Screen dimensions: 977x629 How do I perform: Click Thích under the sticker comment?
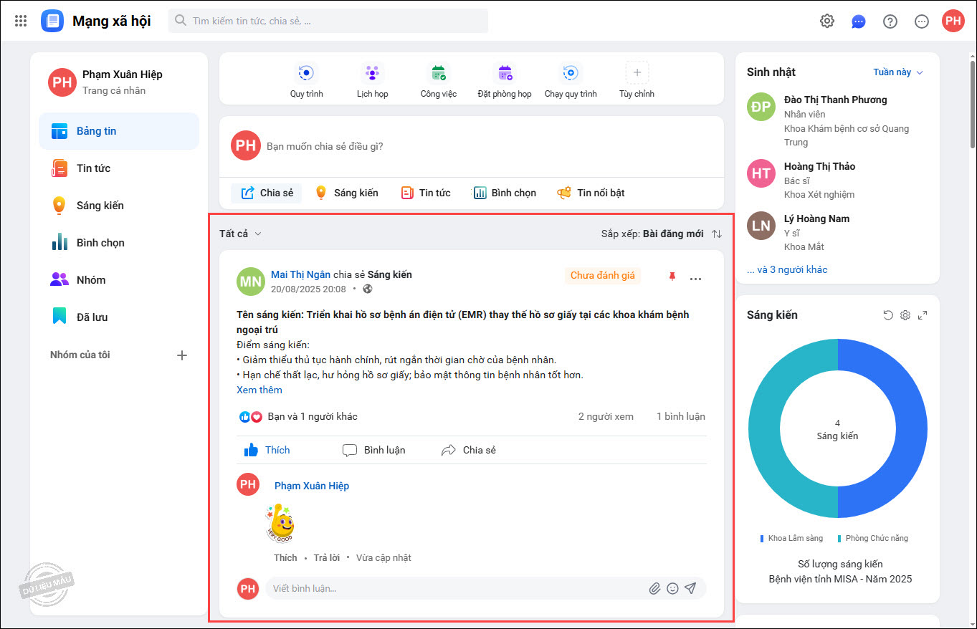click(x=285, y=557)
